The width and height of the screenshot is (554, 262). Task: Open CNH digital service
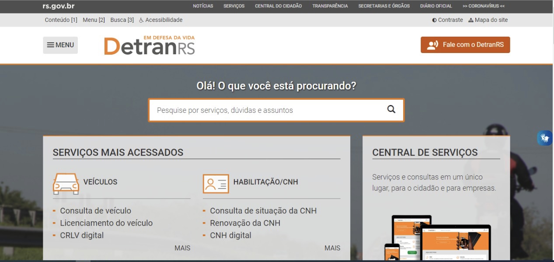(x=230, y=235)
